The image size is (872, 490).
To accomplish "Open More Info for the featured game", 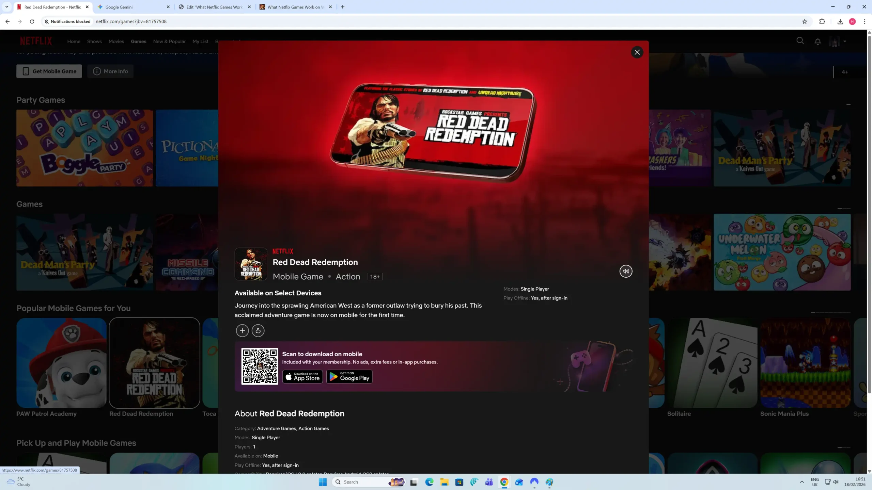I will click(110, 71).
